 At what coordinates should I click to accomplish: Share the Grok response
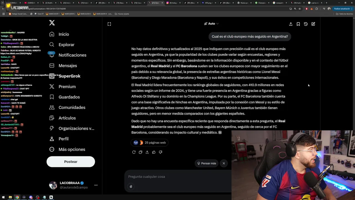147,152
